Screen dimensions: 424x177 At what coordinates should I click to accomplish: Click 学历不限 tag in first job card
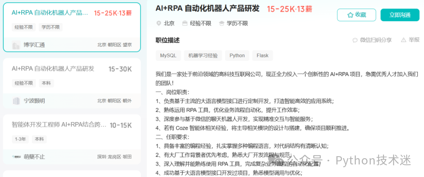click(51, 27)
